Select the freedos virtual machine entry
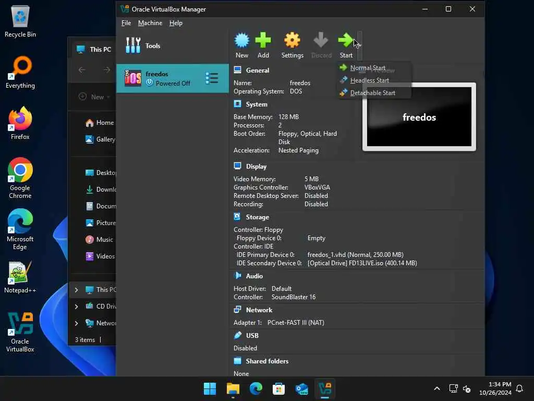 pos(172,78)
